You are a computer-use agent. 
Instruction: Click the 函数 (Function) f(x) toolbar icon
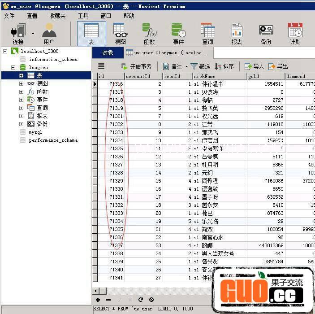pos(149,33)
